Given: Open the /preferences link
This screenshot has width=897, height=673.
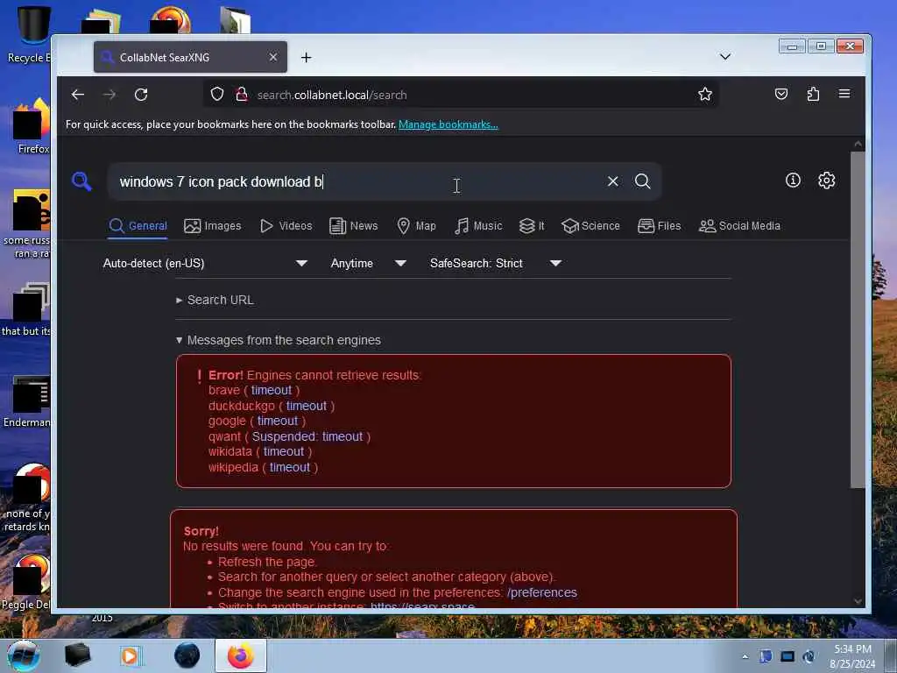Looking at the screenshot, I should (541, 593).
